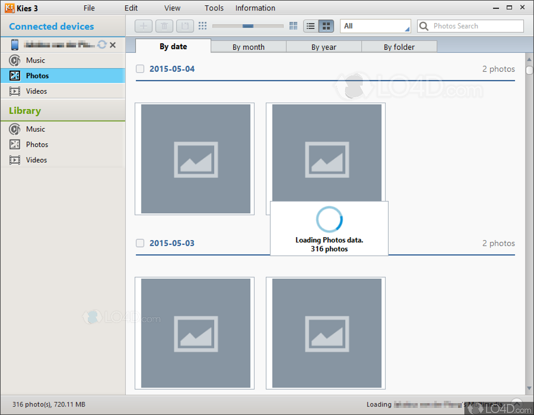Click the save to PC toolbar button
Viewport: 534px width, 415px height.
(185, 26)
